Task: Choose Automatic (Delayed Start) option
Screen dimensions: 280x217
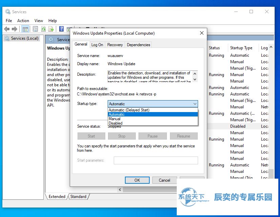Action: (x=153, y=110)
